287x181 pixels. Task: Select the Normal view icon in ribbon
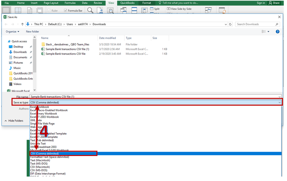(6, 10)
